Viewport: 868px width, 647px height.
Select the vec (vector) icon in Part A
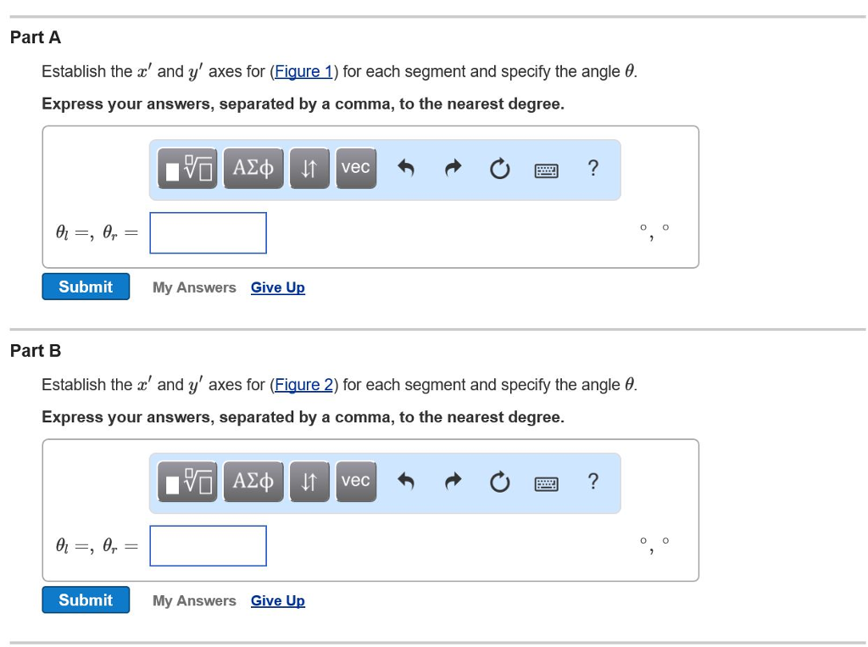coord(355,168)
